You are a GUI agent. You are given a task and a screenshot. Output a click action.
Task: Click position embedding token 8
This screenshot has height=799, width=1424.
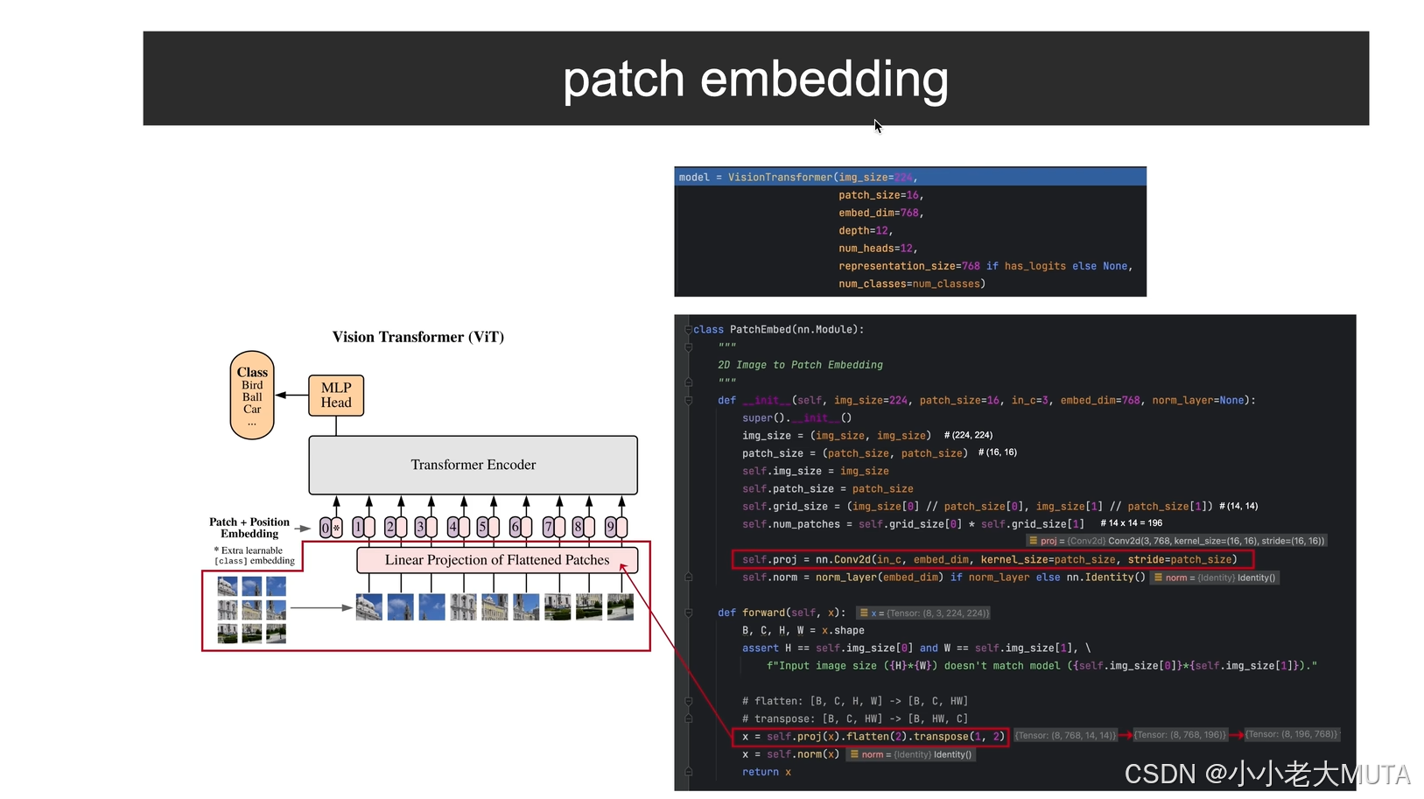(583, 527)
